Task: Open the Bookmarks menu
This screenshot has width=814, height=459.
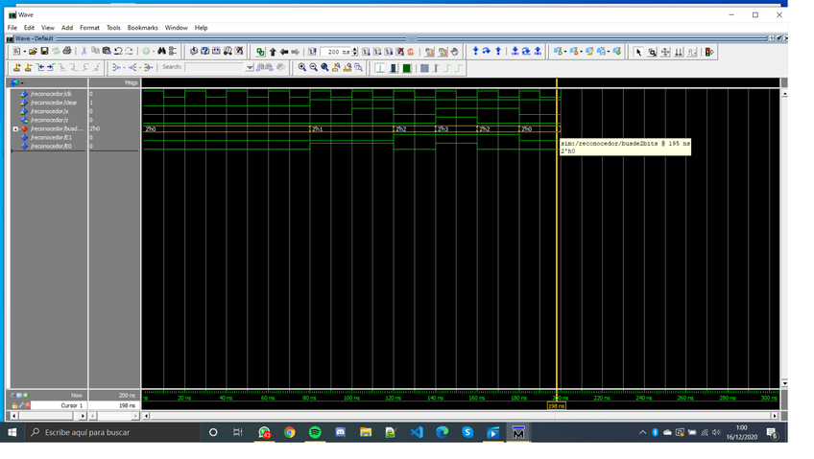Action: click(x=142, y=28)
